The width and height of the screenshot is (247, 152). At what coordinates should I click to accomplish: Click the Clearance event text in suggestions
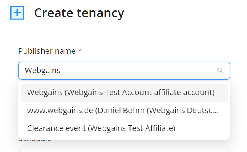coord(56,128)
